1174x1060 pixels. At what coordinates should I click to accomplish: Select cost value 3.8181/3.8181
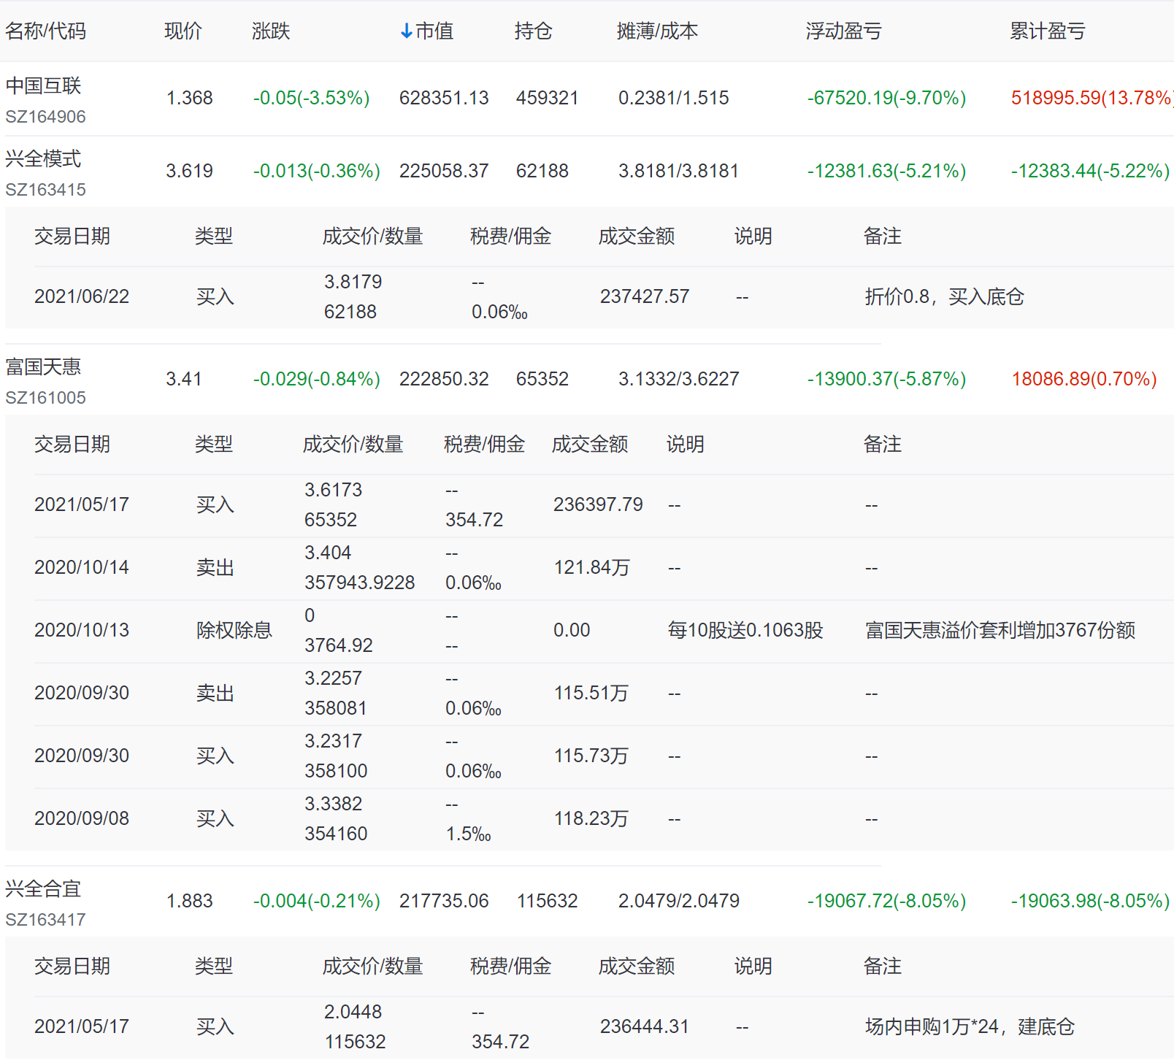tap(679, 171)
